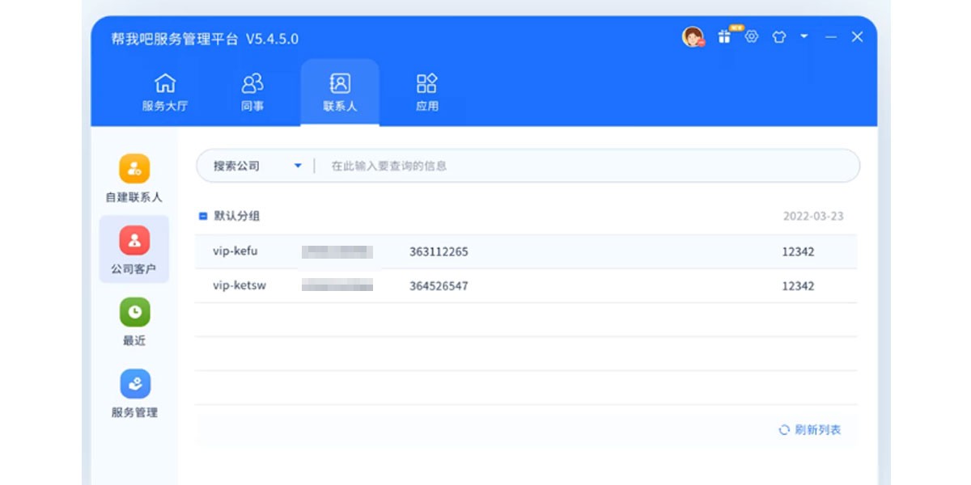Open the 应用 applications tab
Image resolution: width=971 pixels, height=485 pixels.
(x=426, y=92)
